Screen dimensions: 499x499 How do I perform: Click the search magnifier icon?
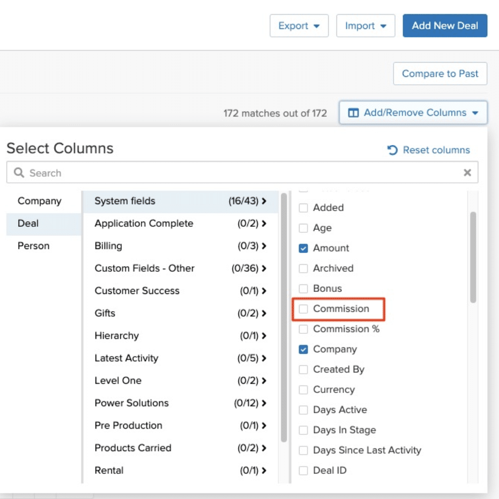pyautogui.click(x=19, y=172)
